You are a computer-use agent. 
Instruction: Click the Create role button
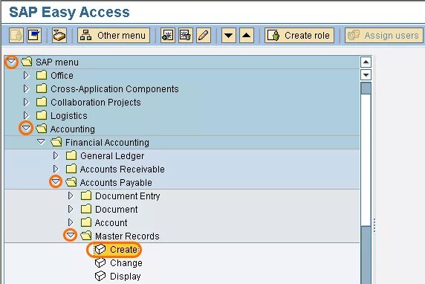(299, 36)
